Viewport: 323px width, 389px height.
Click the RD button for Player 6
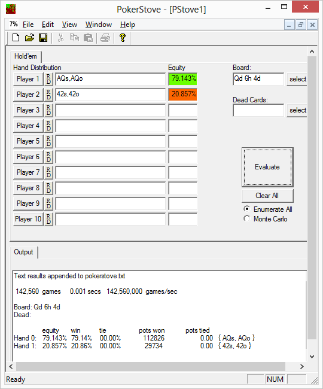point(48,157)
